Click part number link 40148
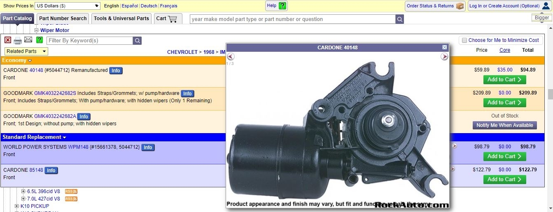553x212 pixels. [x=36, y=70]
